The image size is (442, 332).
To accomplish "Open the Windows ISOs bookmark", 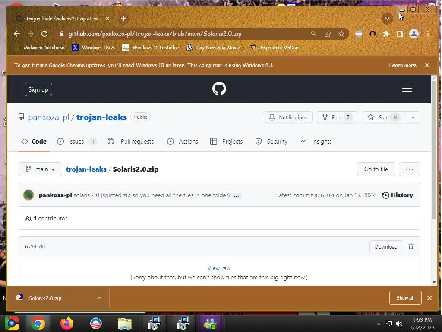I will (x=94, y=48).
